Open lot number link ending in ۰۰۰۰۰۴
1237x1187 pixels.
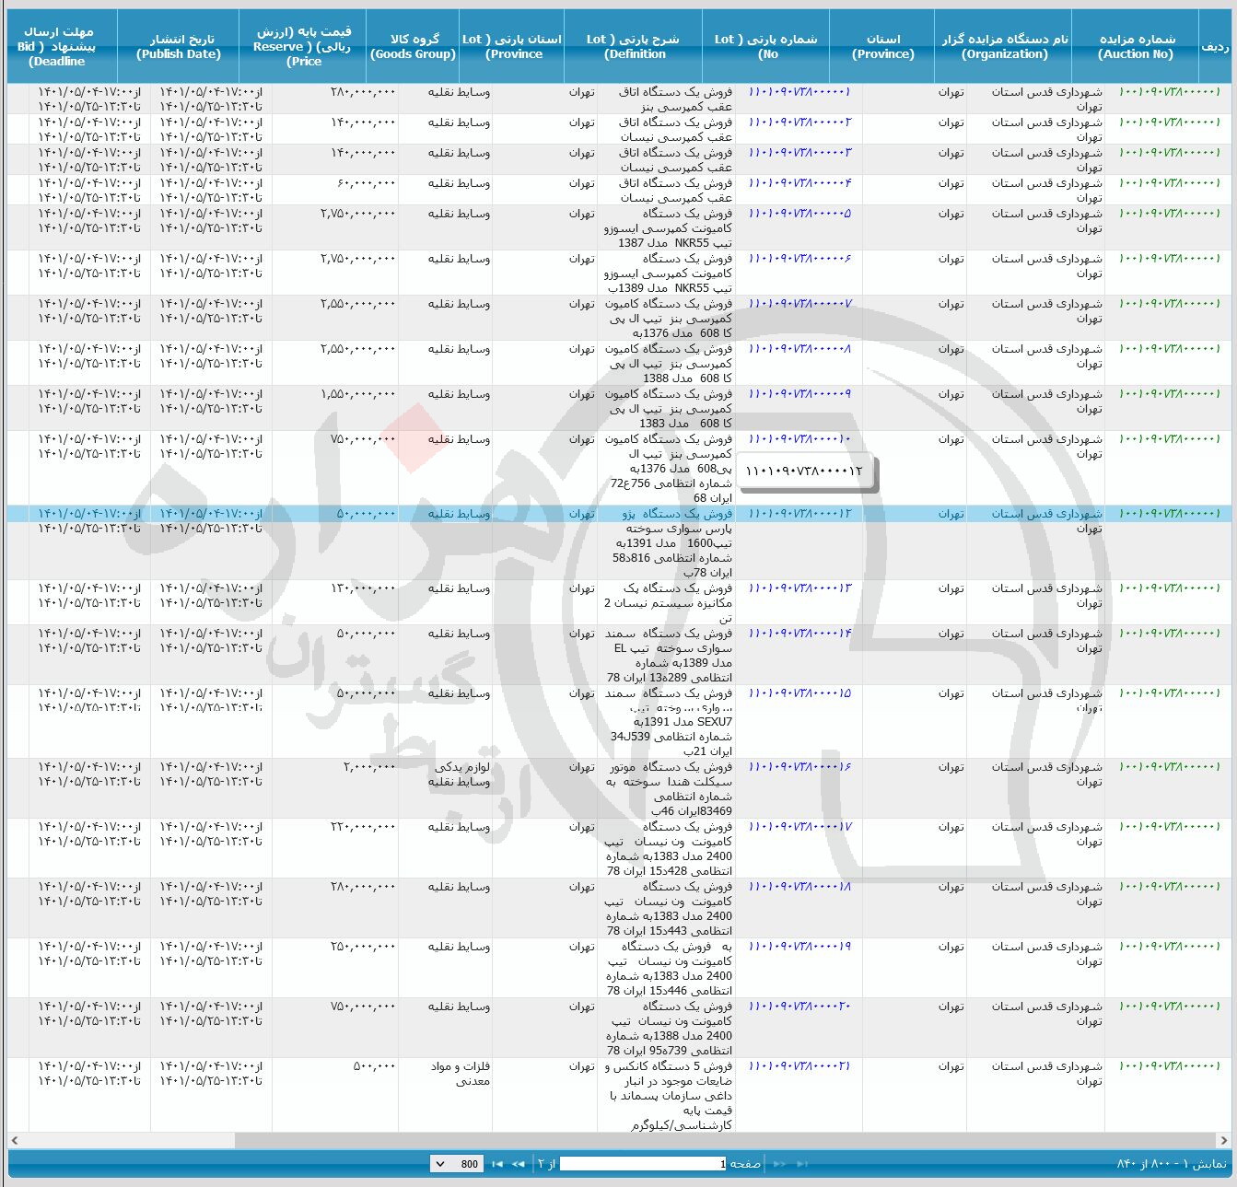799,183
